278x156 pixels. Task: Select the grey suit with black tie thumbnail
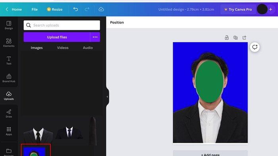click(38, 135)
